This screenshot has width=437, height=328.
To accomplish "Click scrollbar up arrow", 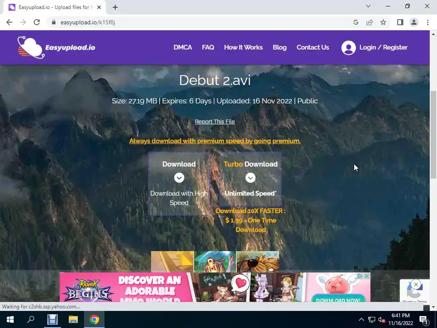I will [x=433, y=34].
